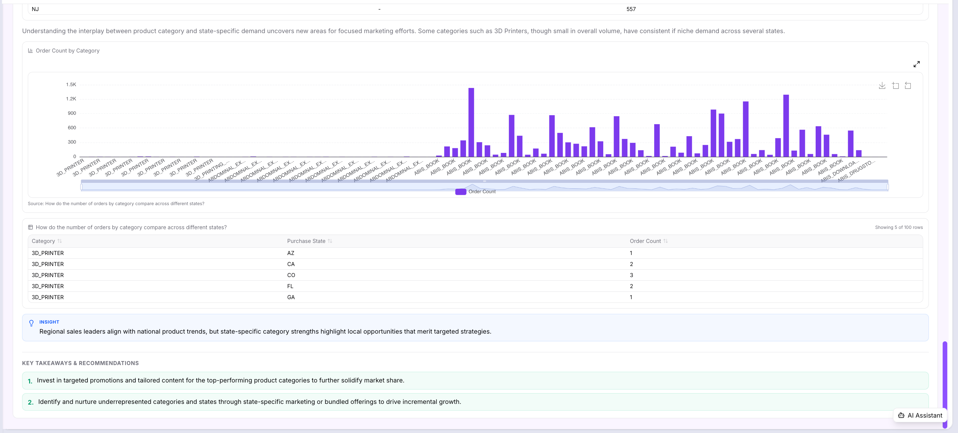
Task: Click the Order Count column header text
Action: click(645, 241)
